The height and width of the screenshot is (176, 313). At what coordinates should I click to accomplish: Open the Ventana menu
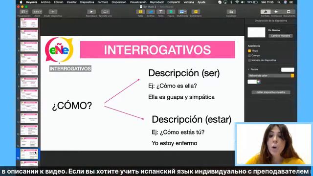click(x=189, y=2)
